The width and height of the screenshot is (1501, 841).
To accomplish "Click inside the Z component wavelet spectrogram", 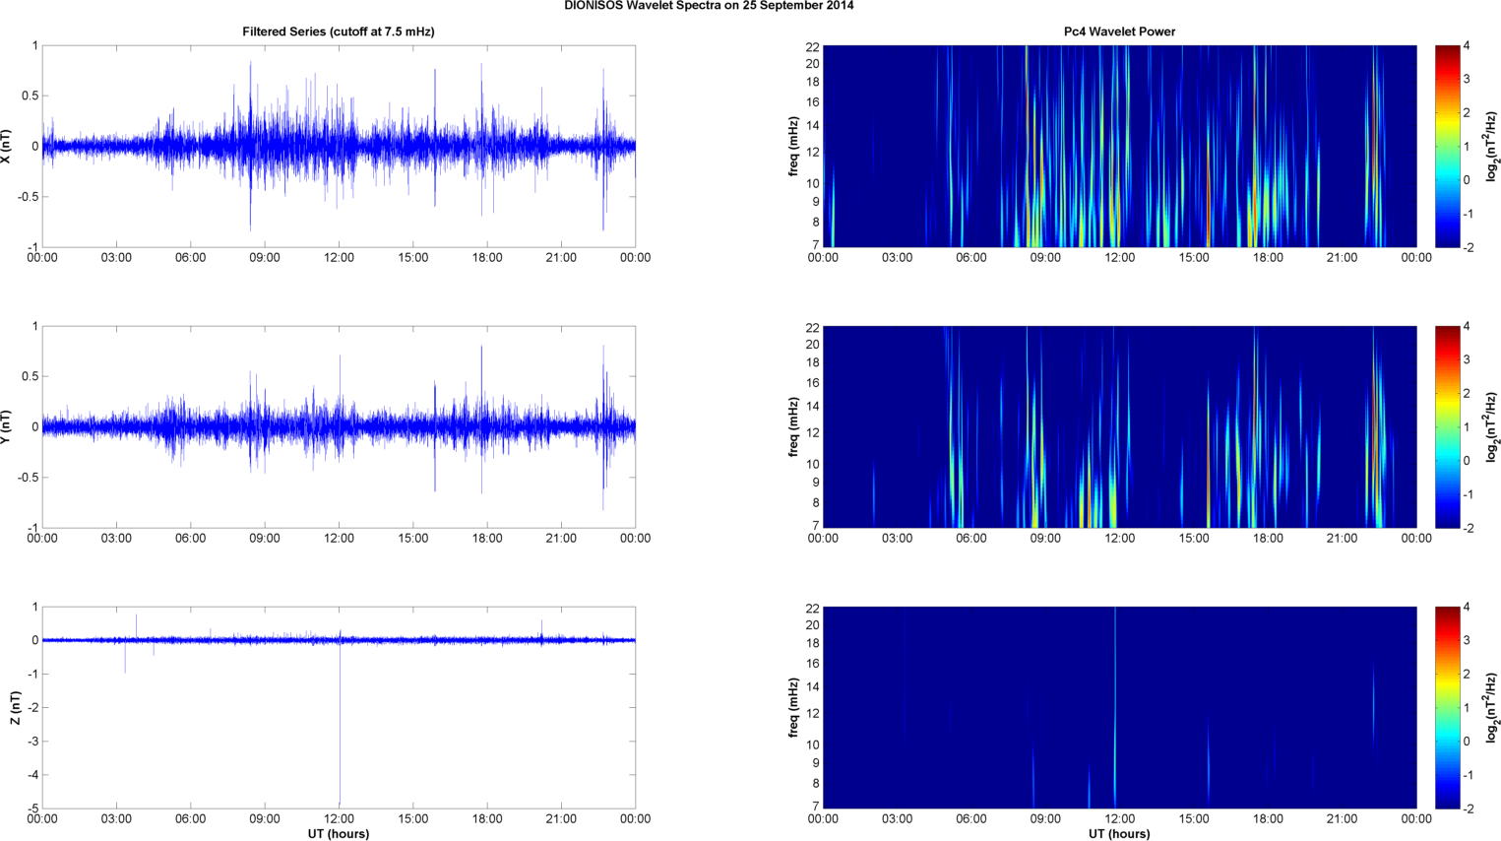I will 1119,707.
